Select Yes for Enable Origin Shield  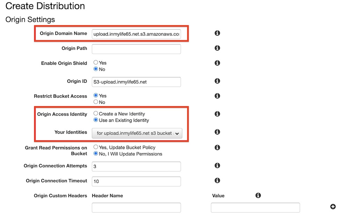tap(96, 62)
